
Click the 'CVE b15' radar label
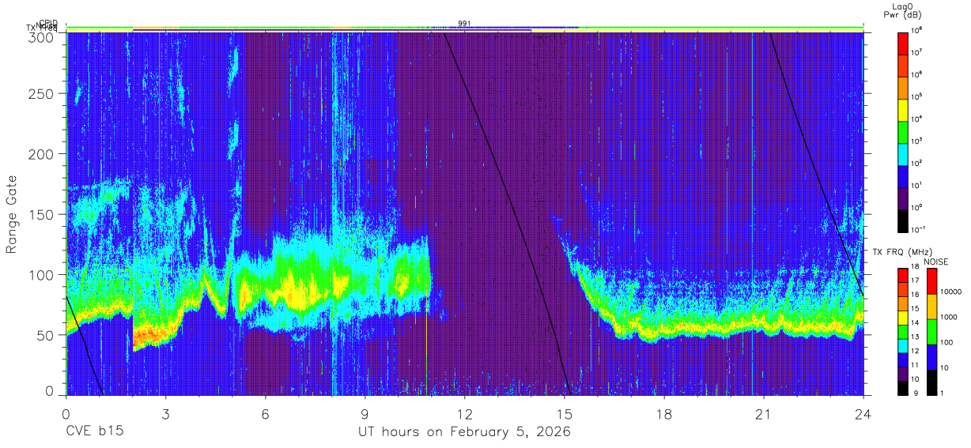[x=94, y=432]
